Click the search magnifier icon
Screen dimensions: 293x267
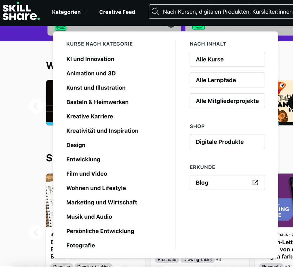(155, 12)
